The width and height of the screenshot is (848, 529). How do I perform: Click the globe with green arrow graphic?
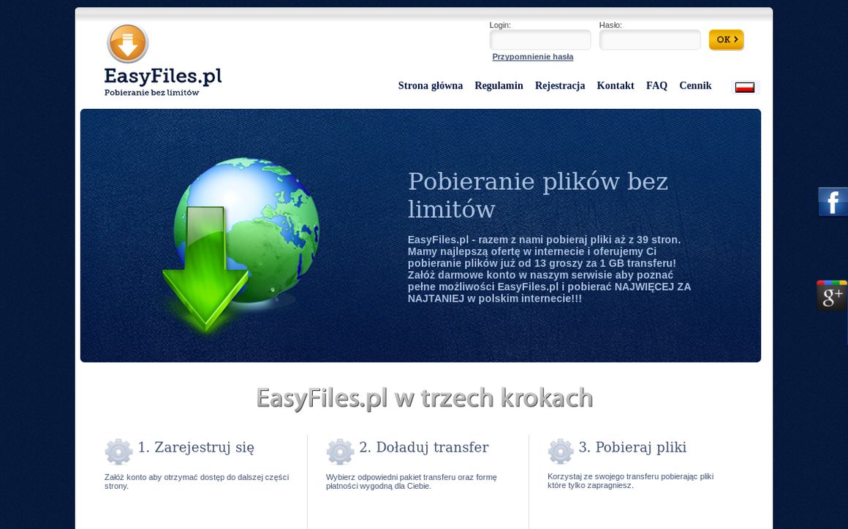pyautogui.click(x=241, y=241)
